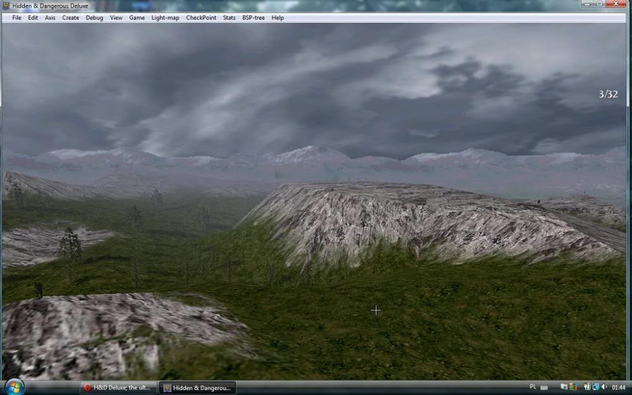Switch to the H&D Deluxe browser taskbar button
Viewport: 632px width, 395px height.
tap(118, 388)
